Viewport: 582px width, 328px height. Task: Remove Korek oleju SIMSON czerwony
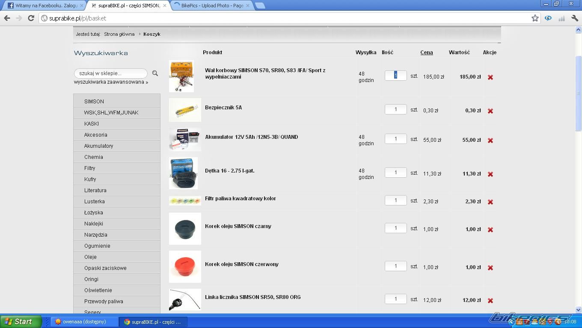[x=490, y=268]
